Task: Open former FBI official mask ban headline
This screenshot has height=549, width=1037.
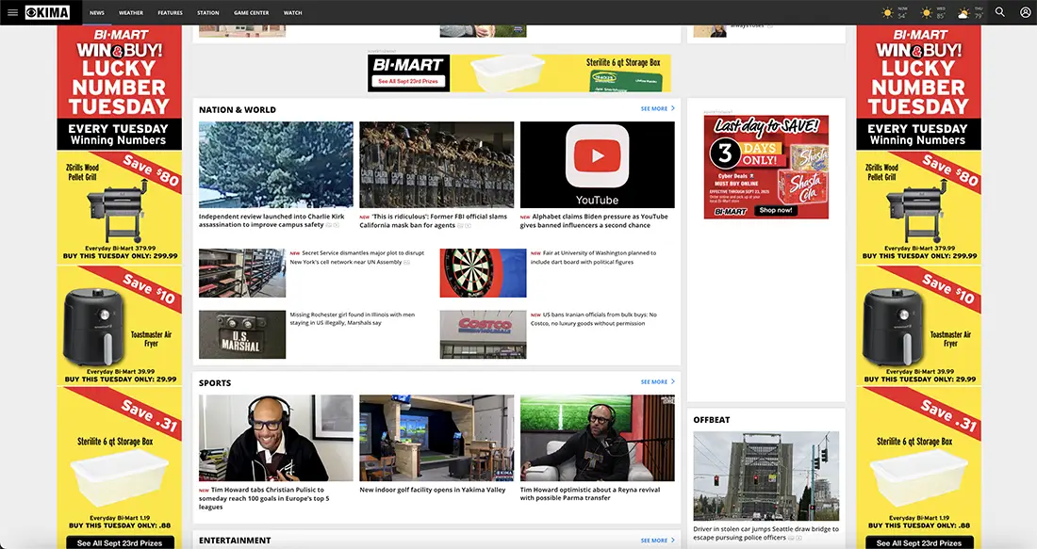Action: point(434,220)
